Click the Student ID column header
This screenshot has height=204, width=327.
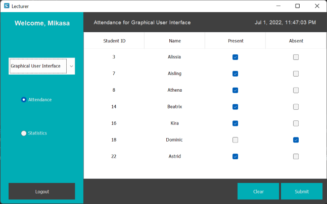click(114, 41)
